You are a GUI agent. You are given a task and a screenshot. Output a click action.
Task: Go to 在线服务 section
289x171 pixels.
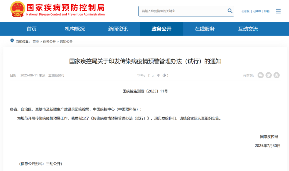point(205,29)
